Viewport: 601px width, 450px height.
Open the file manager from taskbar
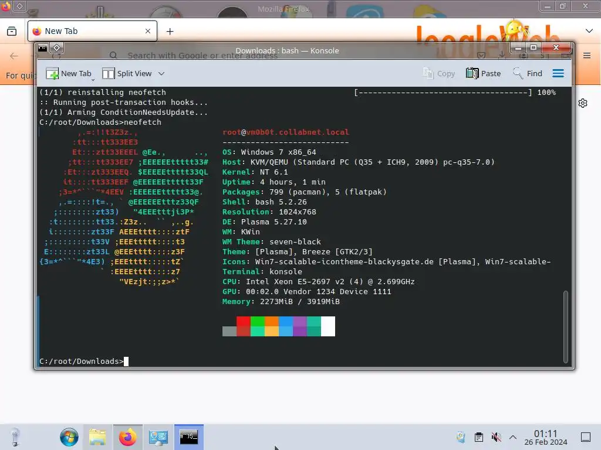click(x=98, y=437)
